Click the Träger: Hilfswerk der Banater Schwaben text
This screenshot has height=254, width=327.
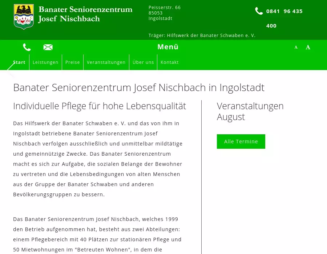pos(202,36)
